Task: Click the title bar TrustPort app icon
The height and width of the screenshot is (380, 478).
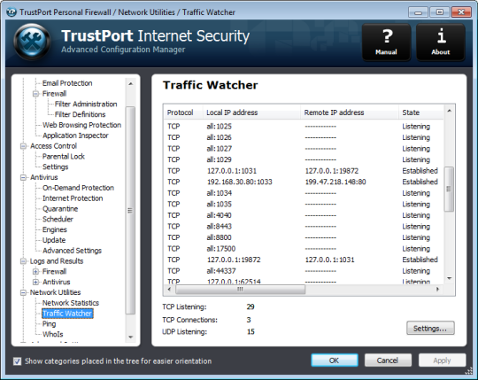Action: [x=12, y=12]
